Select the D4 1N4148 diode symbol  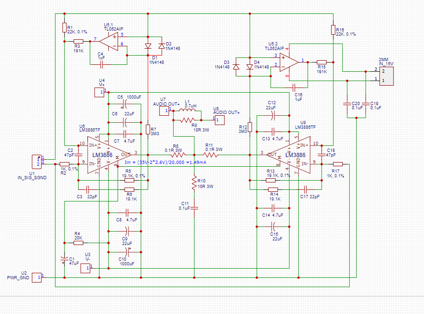pyautogui.click(x=250, y=67)
